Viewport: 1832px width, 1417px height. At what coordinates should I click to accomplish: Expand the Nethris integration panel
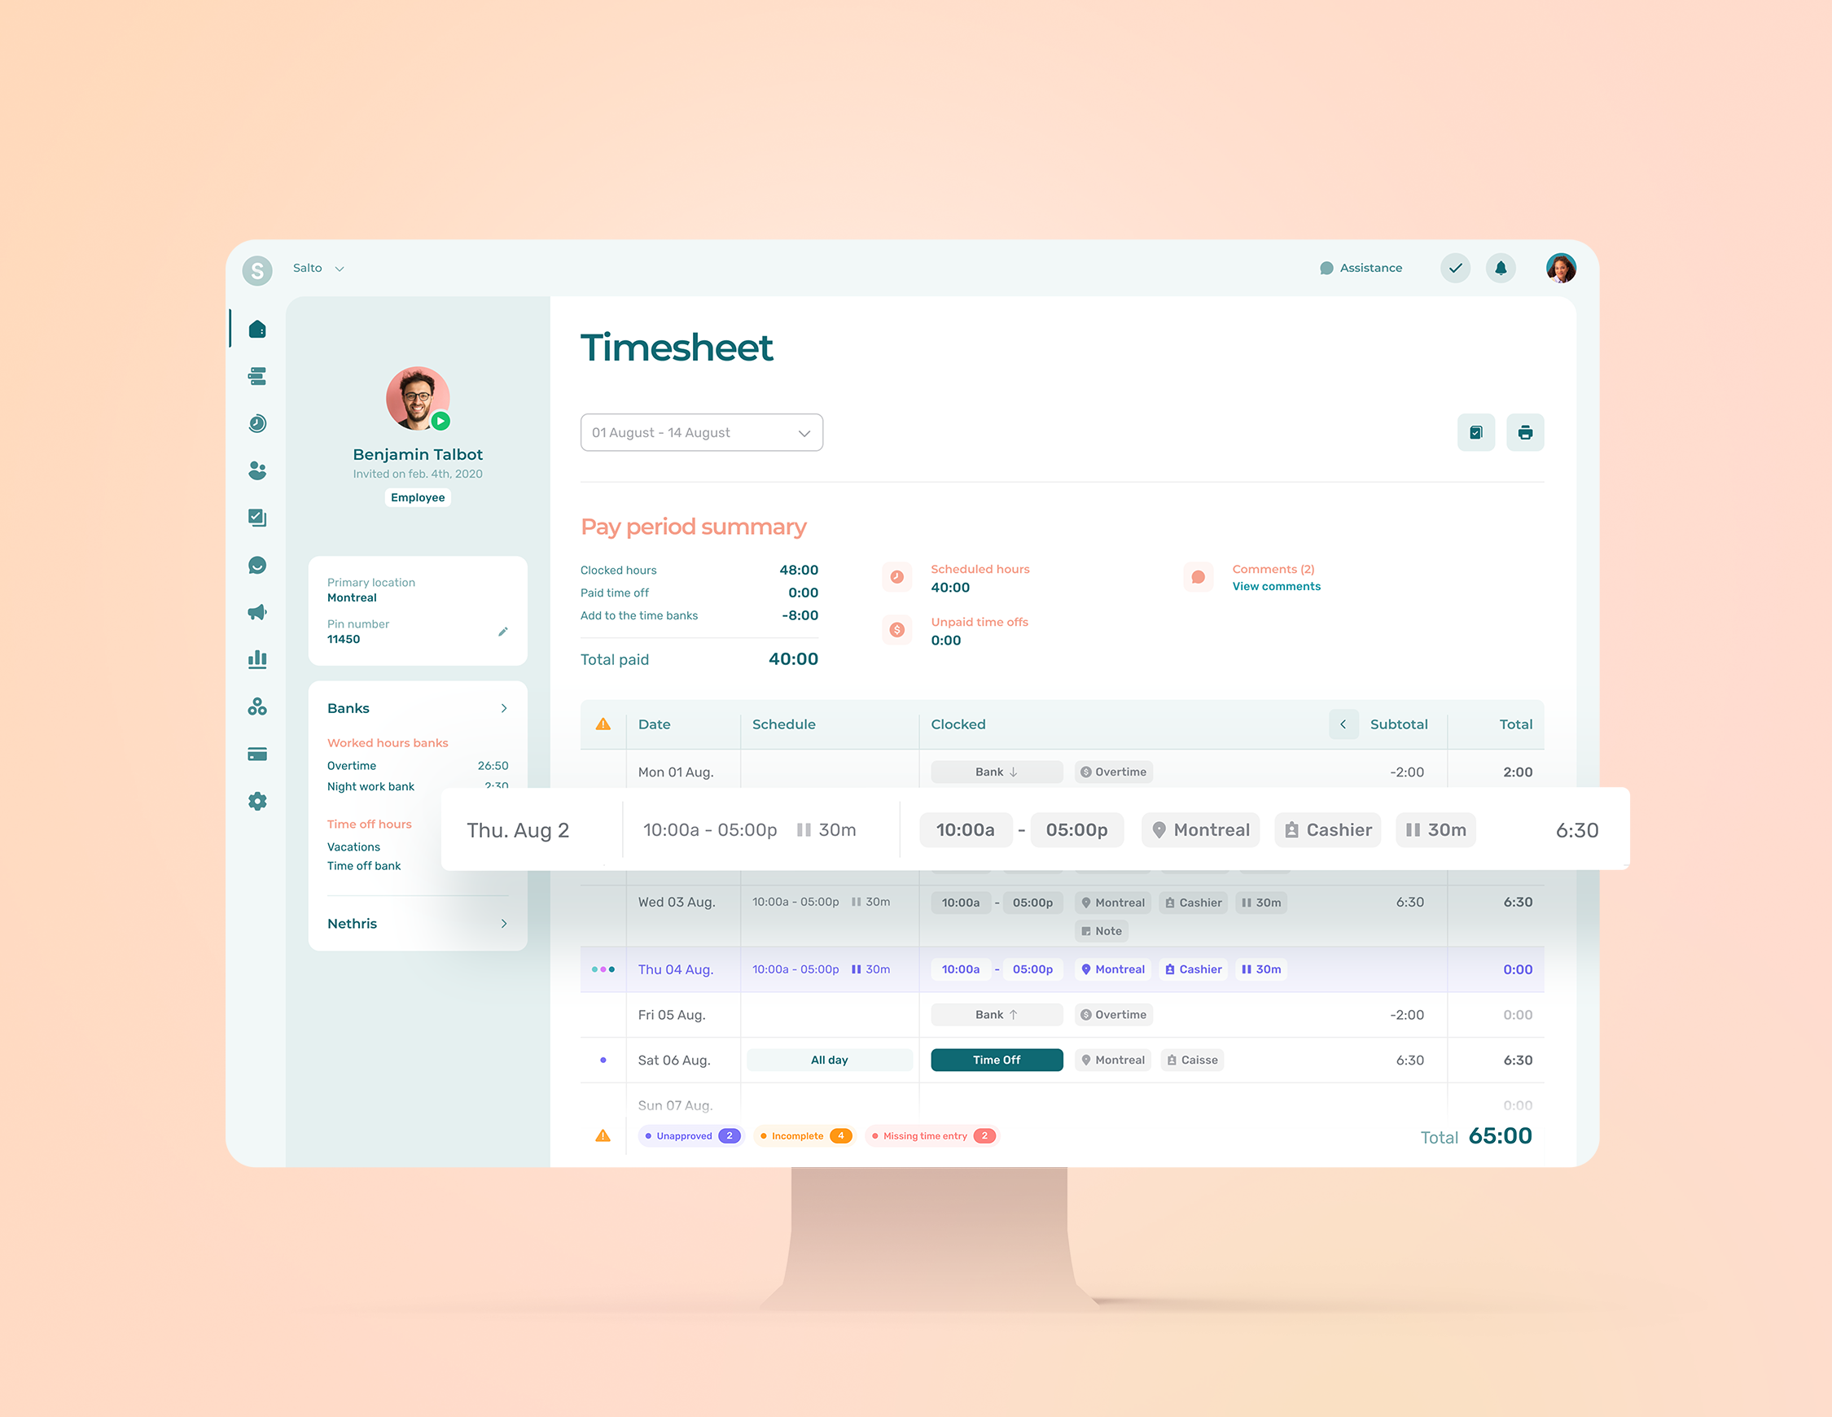pos(507,922)
